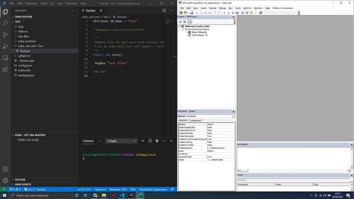
Task: Select ThisWorkbook in VBA project tree
Action: click(x=198, y=35)
